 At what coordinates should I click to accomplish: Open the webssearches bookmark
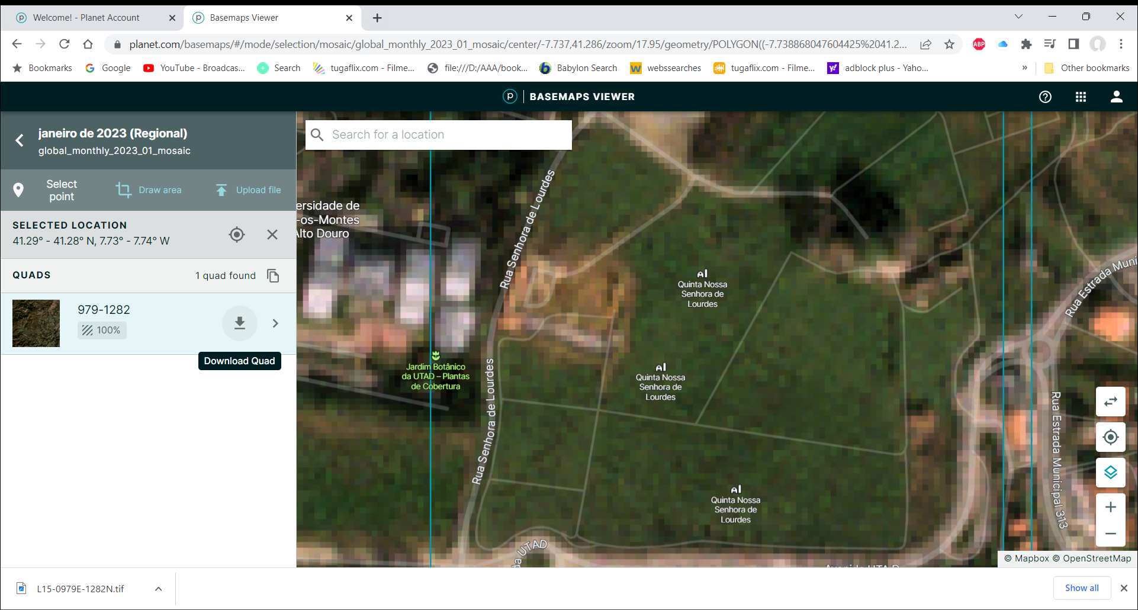tap(666, 68)
